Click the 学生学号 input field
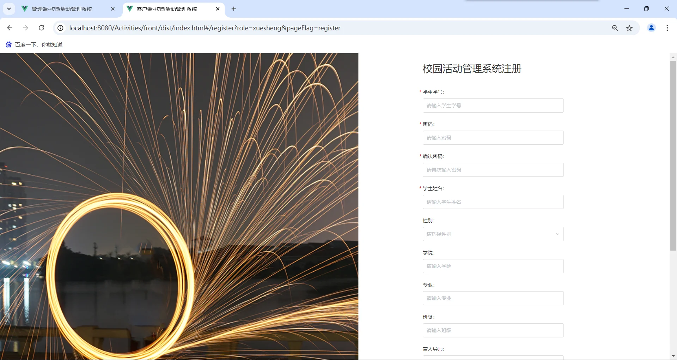 [x=493, y=105]
